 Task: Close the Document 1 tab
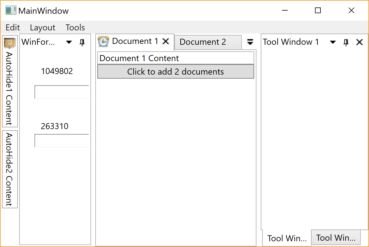(166, 41)
